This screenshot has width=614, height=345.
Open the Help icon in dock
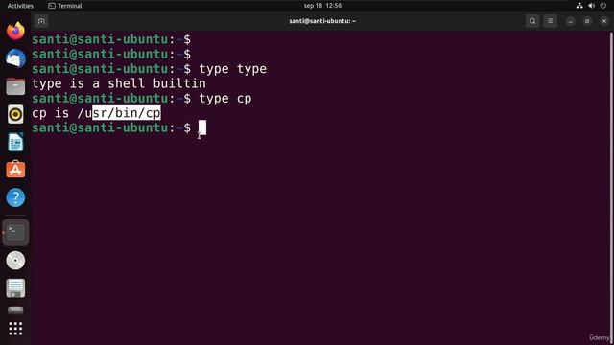coord(15,197)
